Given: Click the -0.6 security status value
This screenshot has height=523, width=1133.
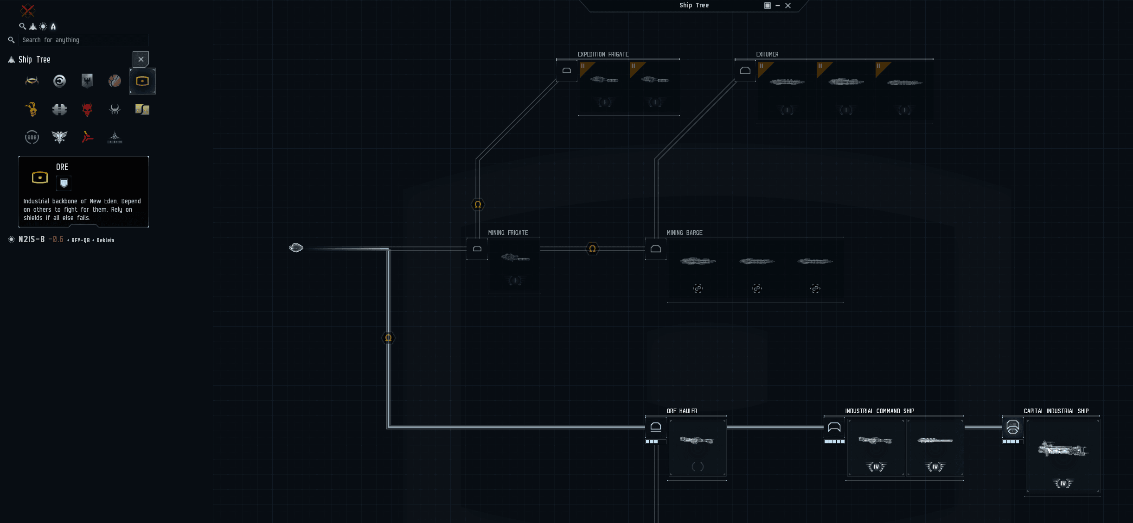Looking at the screenshot, I should [56, 239].
